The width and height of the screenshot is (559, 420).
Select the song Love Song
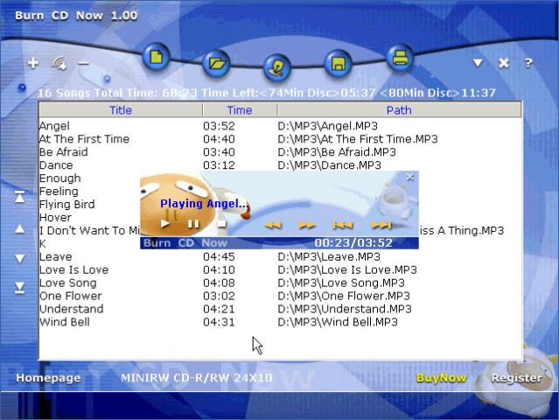point(67,283)
